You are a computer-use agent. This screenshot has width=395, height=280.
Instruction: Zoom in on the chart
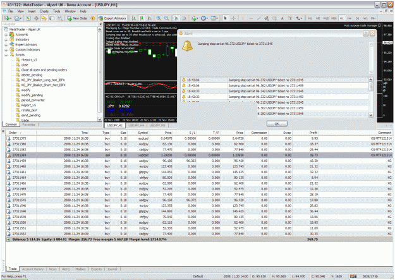(159, 18)
